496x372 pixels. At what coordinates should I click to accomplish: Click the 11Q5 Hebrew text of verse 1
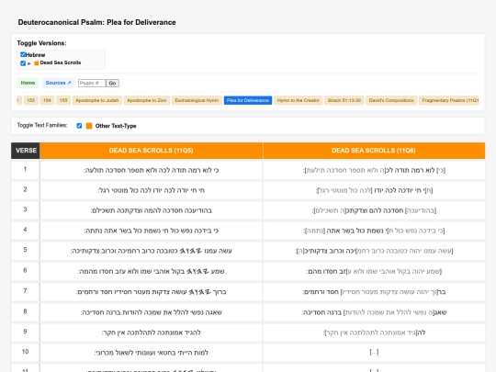(152, 170)
